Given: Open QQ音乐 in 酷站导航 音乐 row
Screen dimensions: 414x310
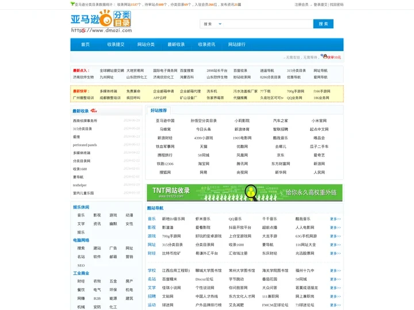Looking at the screenshot, I should [235, 219].
